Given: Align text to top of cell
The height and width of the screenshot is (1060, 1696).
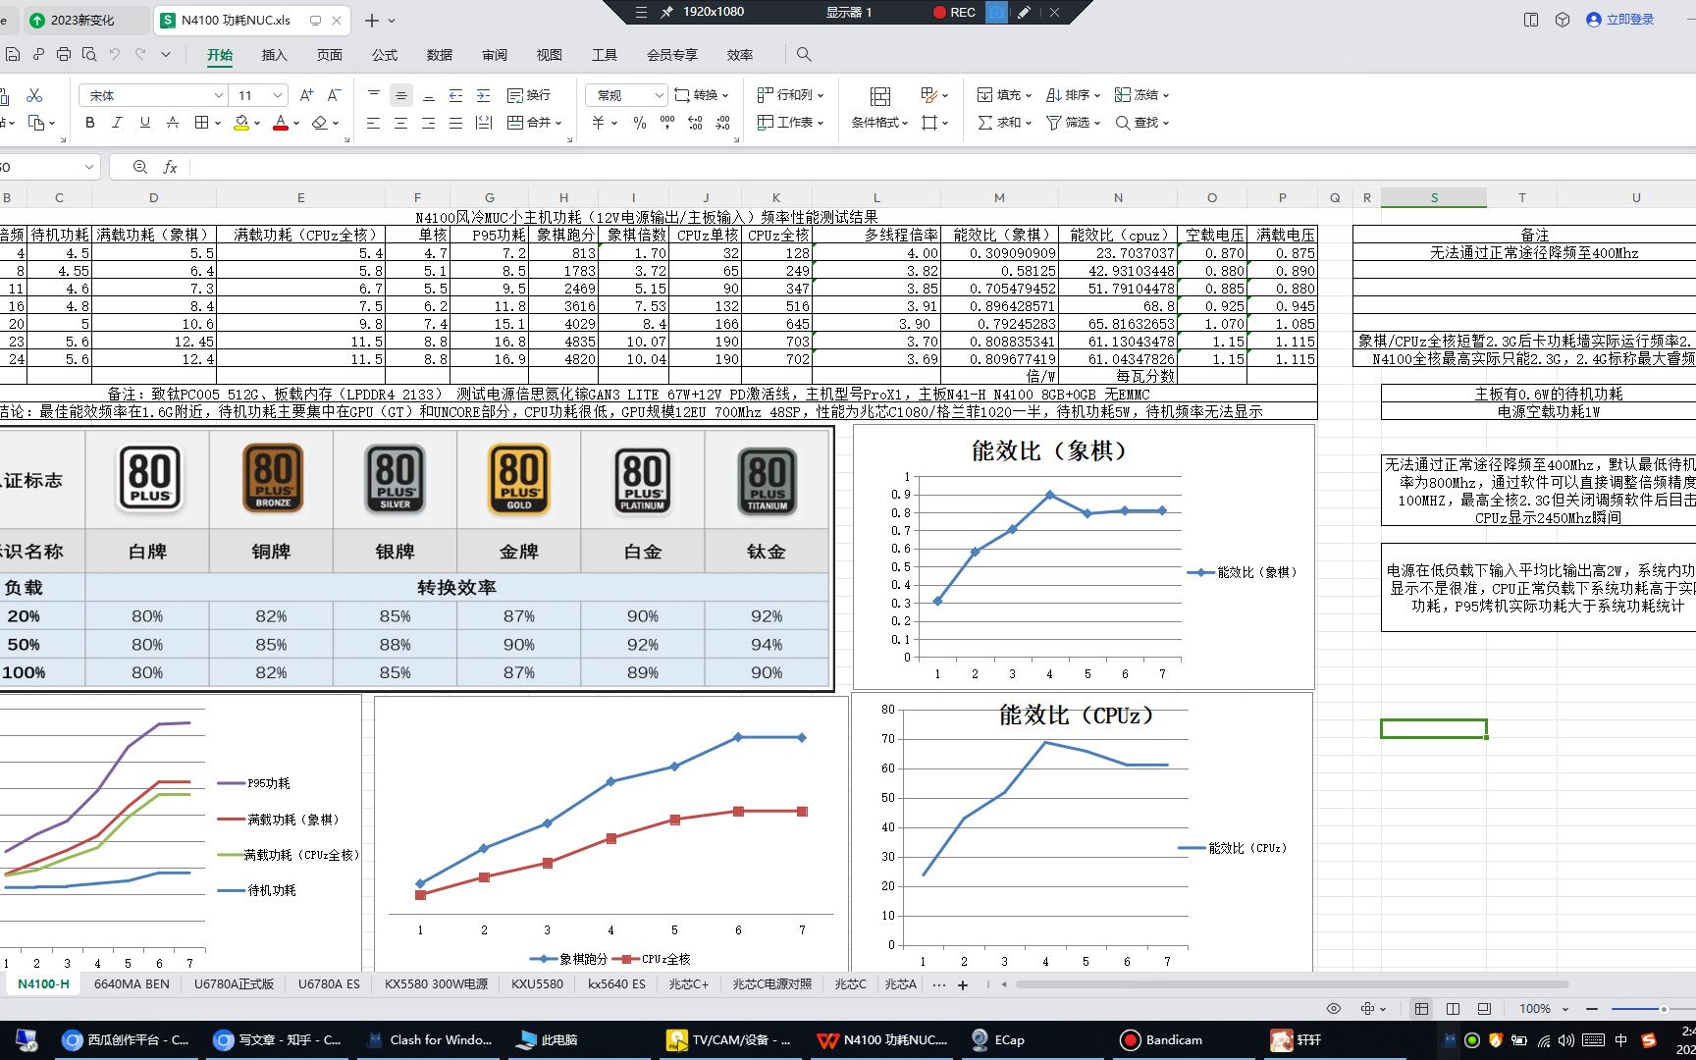Looking at the screenshot, I should [x=373, y=95].
